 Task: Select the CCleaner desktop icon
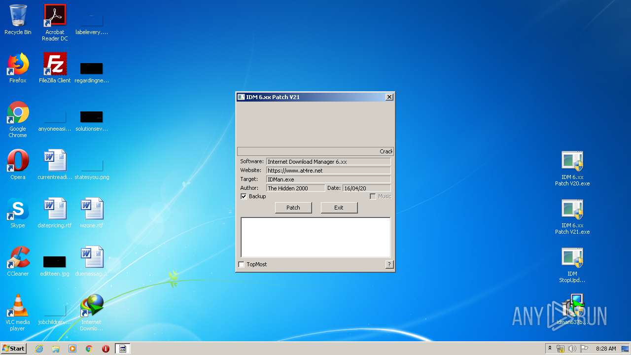pos(18,261)
